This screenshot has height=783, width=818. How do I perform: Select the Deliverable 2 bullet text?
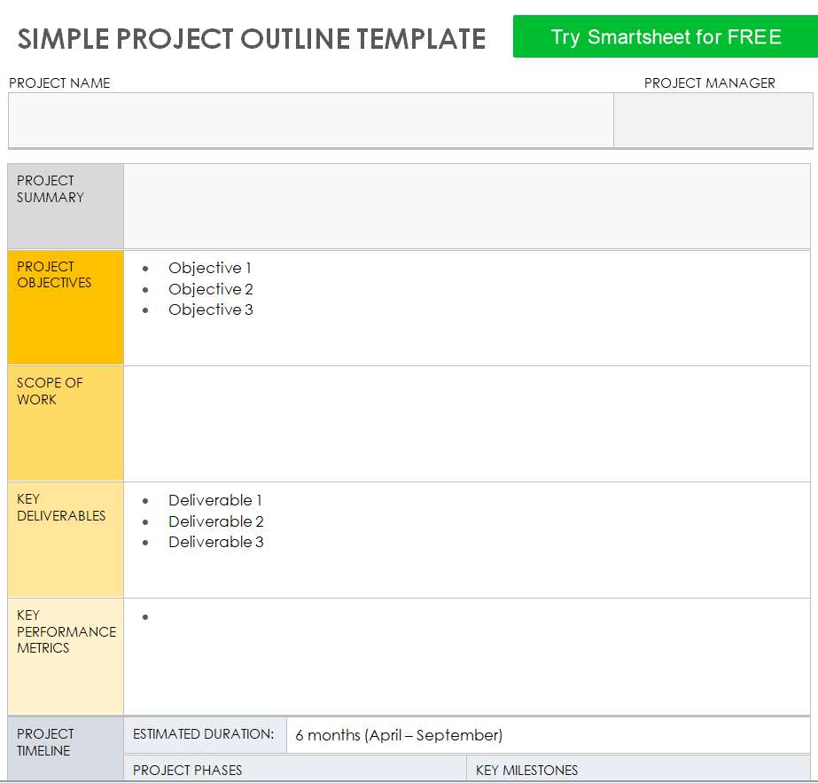pos(216,521)
